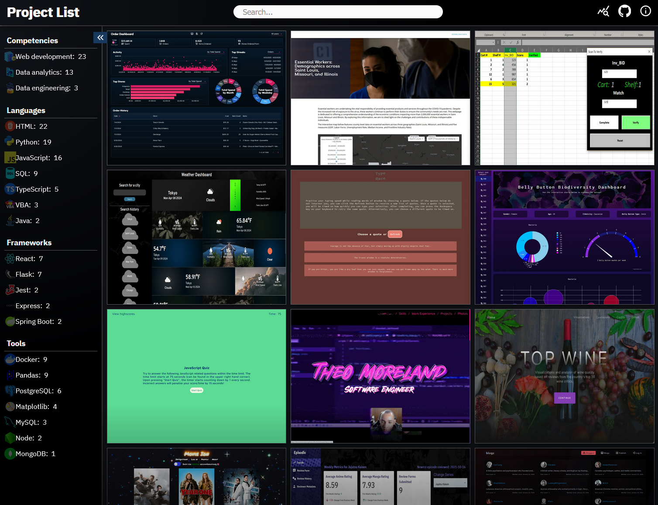Filter by Web development: 23
658x505 pixels.
[51, 57]
